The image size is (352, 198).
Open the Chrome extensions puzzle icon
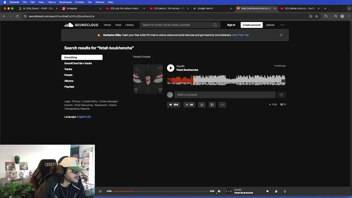pos(326,16)
